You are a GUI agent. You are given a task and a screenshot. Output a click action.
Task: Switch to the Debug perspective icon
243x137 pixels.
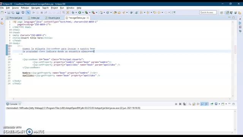(231, 13)
